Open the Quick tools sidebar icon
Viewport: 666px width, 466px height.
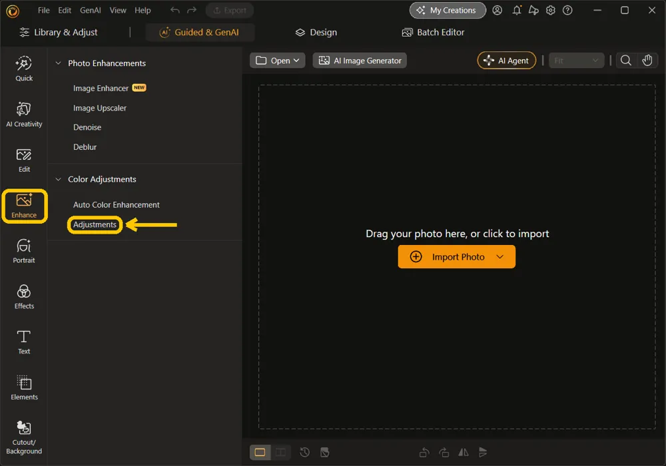tap(24, 69)
